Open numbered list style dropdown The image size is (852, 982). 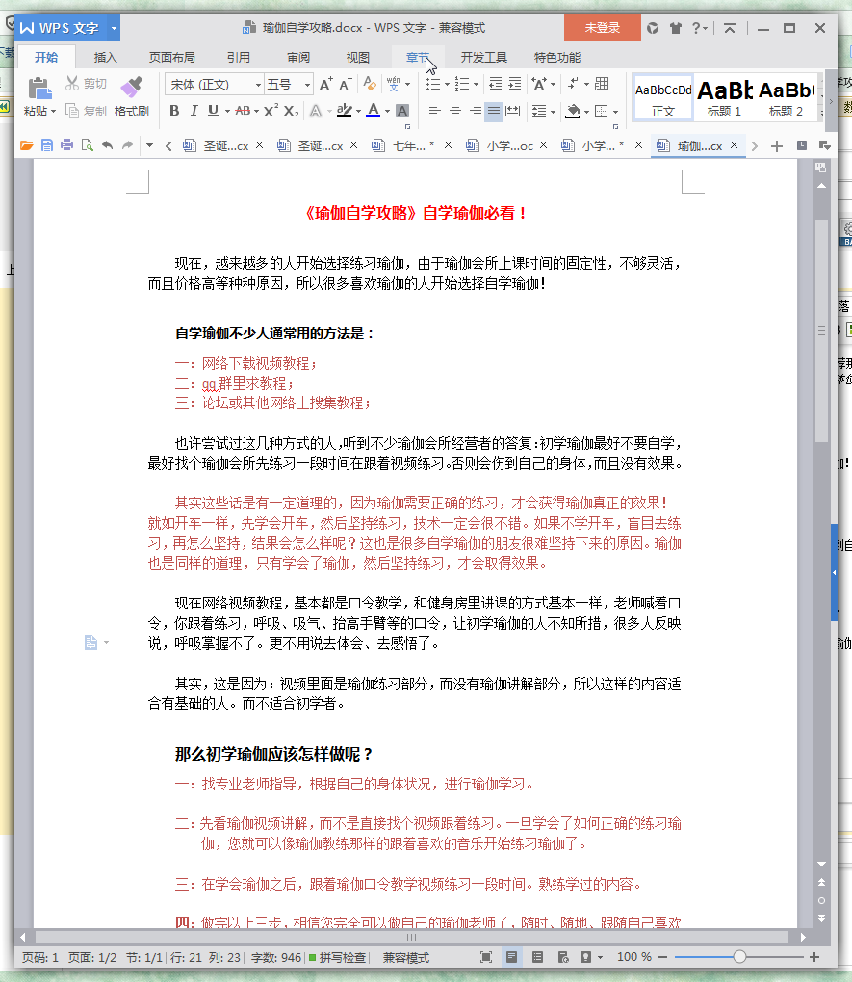(x=477, y=84)
